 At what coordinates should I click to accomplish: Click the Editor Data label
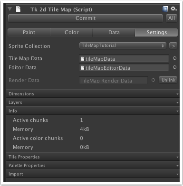click(x=22, y=67)
